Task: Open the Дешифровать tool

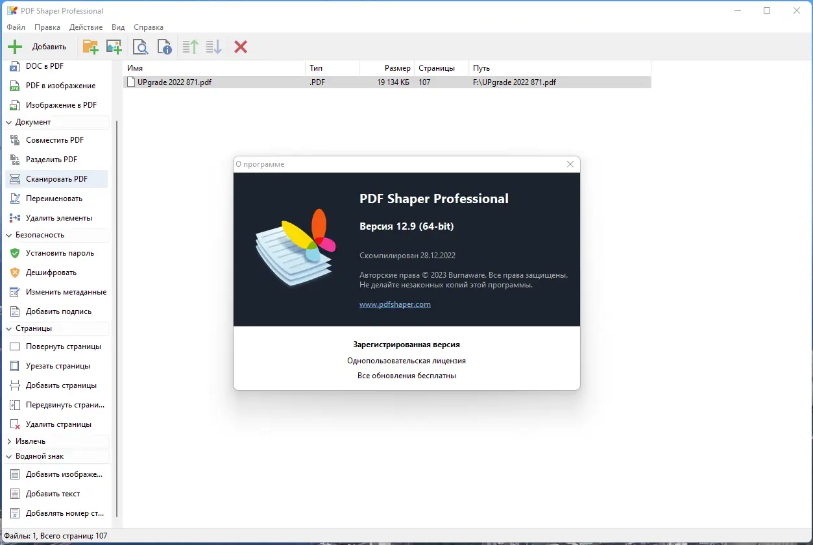Action: tap(51, 272)
